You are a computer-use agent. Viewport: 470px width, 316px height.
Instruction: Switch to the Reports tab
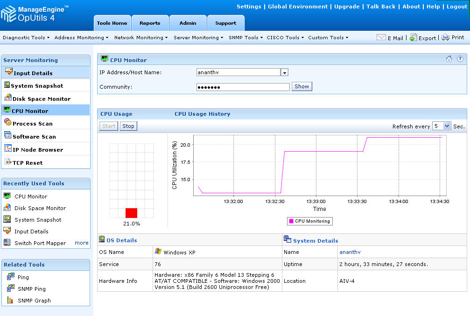pyautogui.click(x=149, y=22)
